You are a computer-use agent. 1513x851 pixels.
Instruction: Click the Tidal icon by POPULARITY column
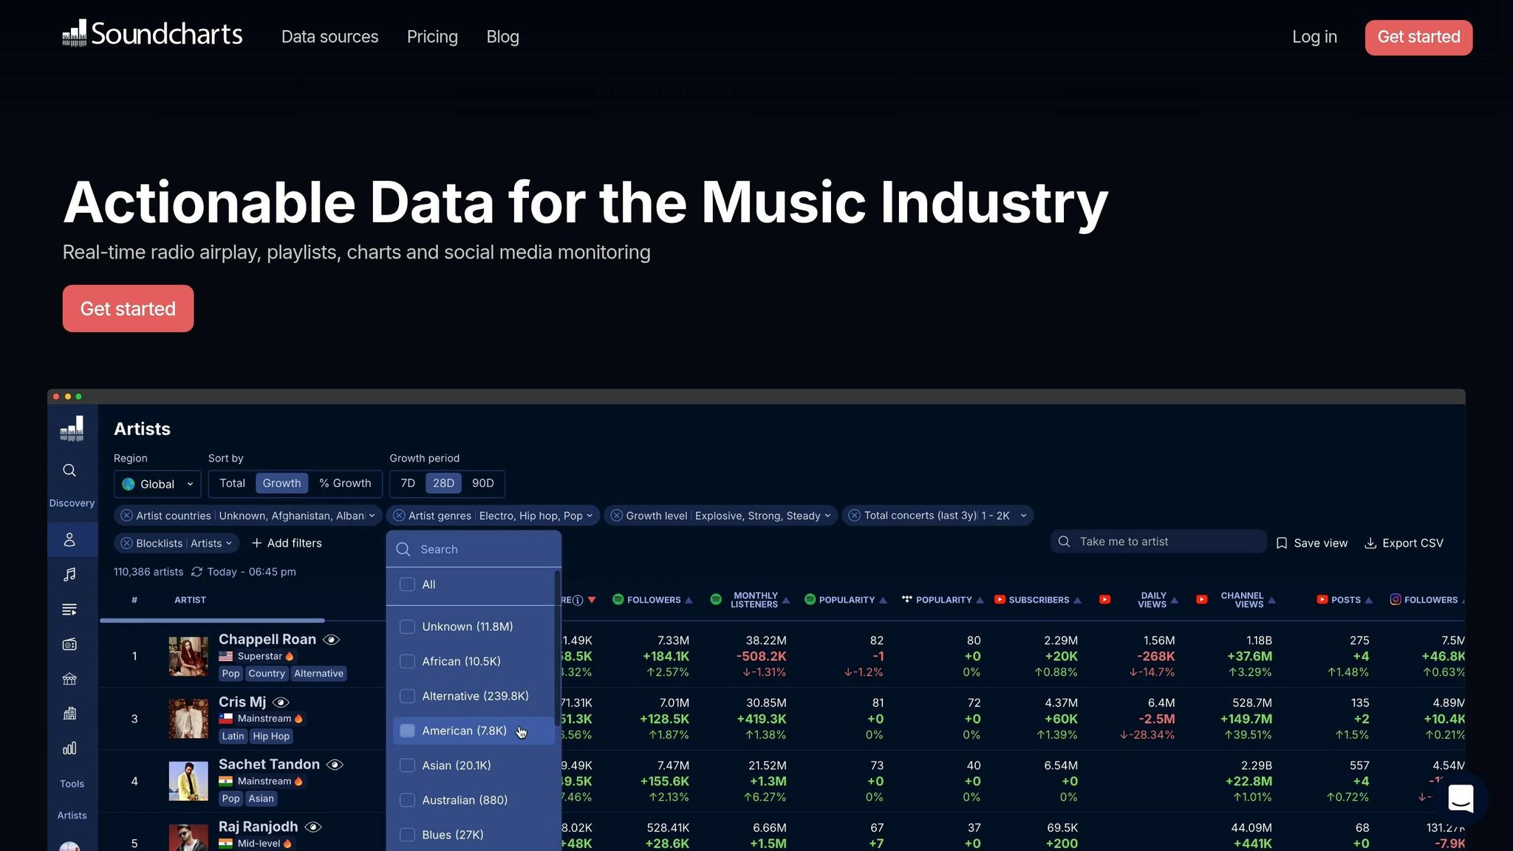(x=907, y=599)
